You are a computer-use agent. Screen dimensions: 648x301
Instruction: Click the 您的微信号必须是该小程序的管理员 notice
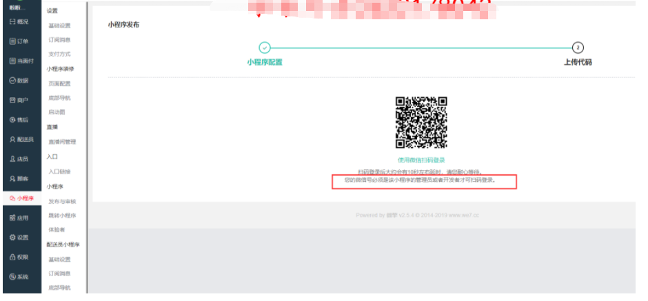pyautogui.click(x=421, y=180)
